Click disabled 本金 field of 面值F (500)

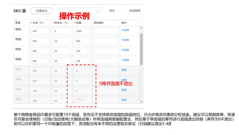pos(40,81)
